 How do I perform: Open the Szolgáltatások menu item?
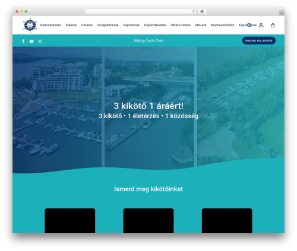(108, 25)
